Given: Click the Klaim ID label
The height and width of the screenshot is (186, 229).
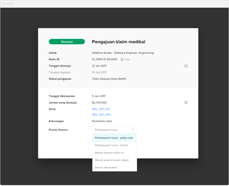Looking at the screenshot, I should tap(54, 59).
